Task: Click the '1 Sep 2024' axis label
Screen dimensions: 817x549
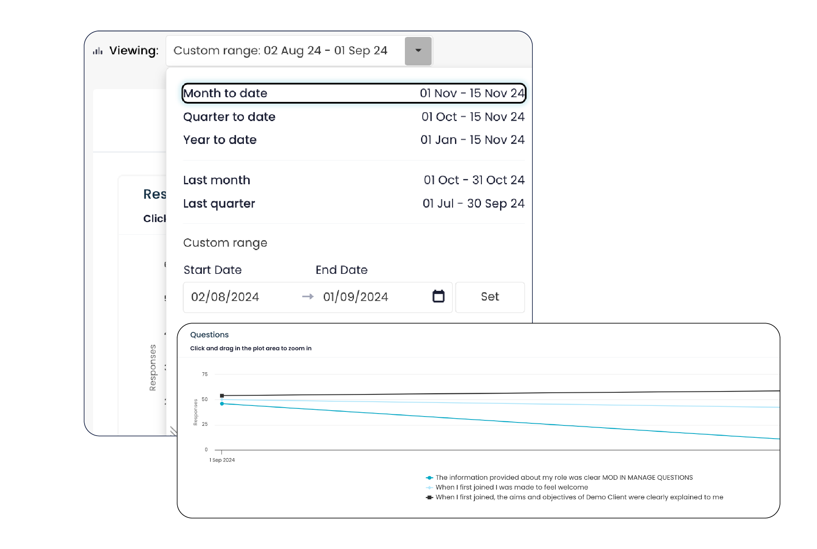Action: point(222,460)
